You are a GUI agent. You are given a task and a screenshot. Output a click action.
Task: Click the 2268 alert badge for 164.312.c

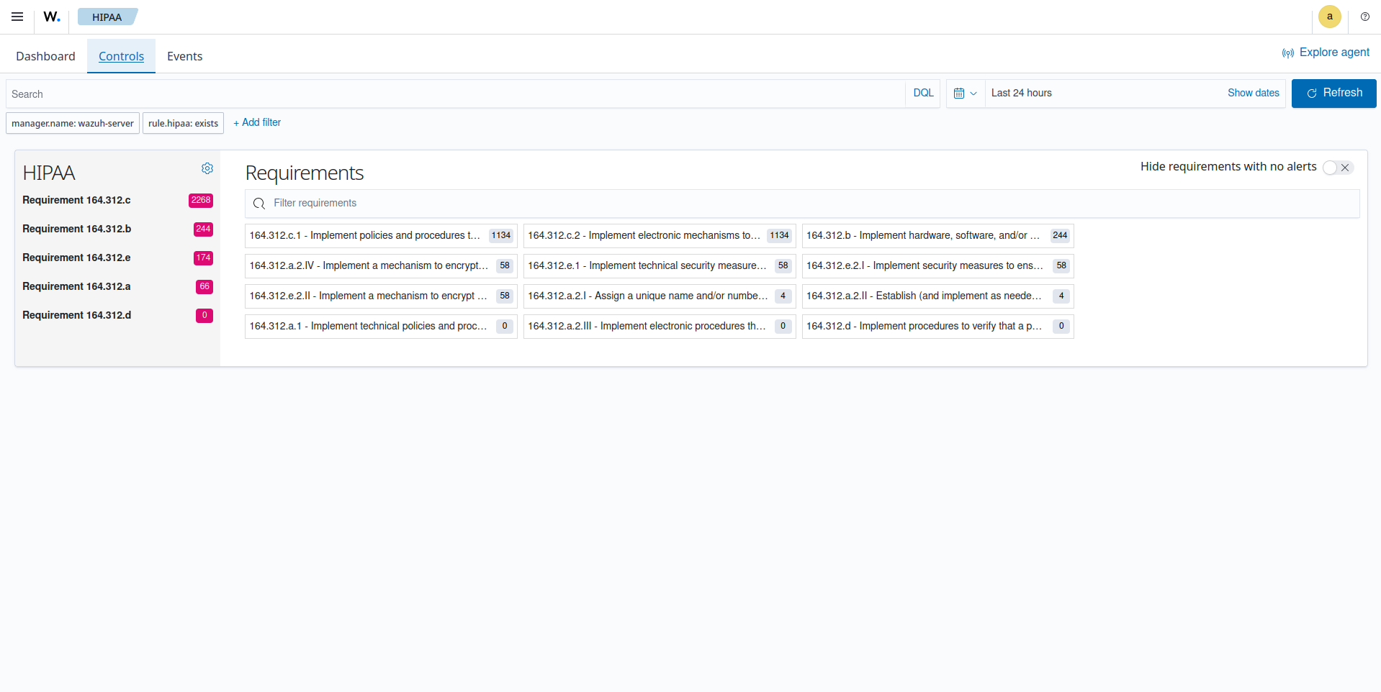[201, 201]
